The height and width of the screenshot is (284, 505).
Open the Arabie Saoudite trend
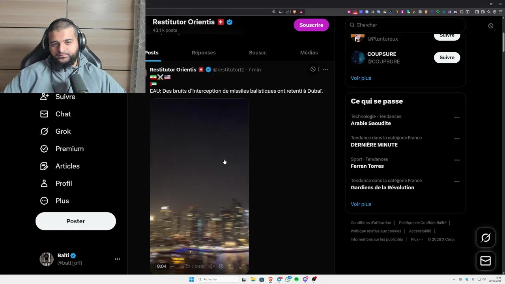tap(371, 123)
